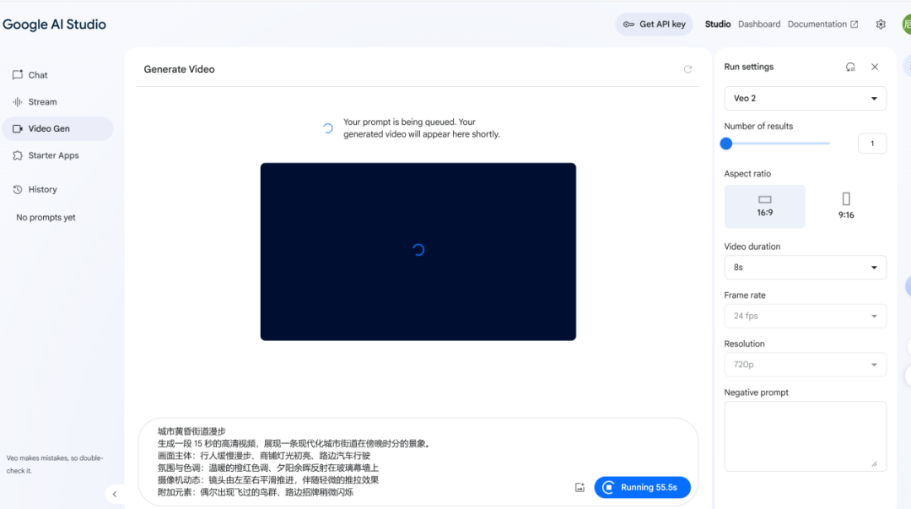The image size is (911, 509).
Task: Switch to the Studio tab
Action: point(718,24)
